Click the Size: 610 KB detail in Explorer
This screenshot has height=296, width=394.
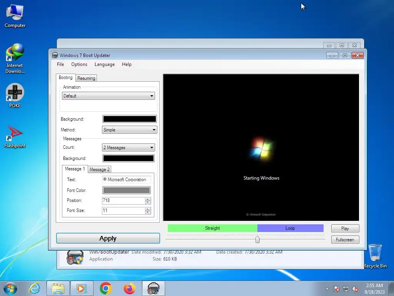[x=165, y=259]
